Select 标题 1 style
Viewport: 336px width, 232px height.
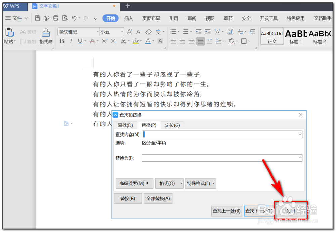(296, 36)
